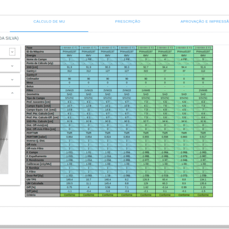Viewport: 229px width, 229px height.
Task: Click Conforme cell in the field 5 column
Action: (x=203, y=195)
